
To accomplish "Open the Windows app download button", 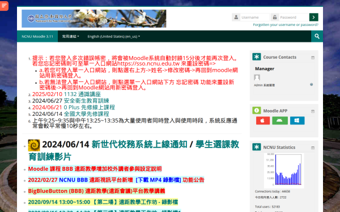I will point(297,120).
